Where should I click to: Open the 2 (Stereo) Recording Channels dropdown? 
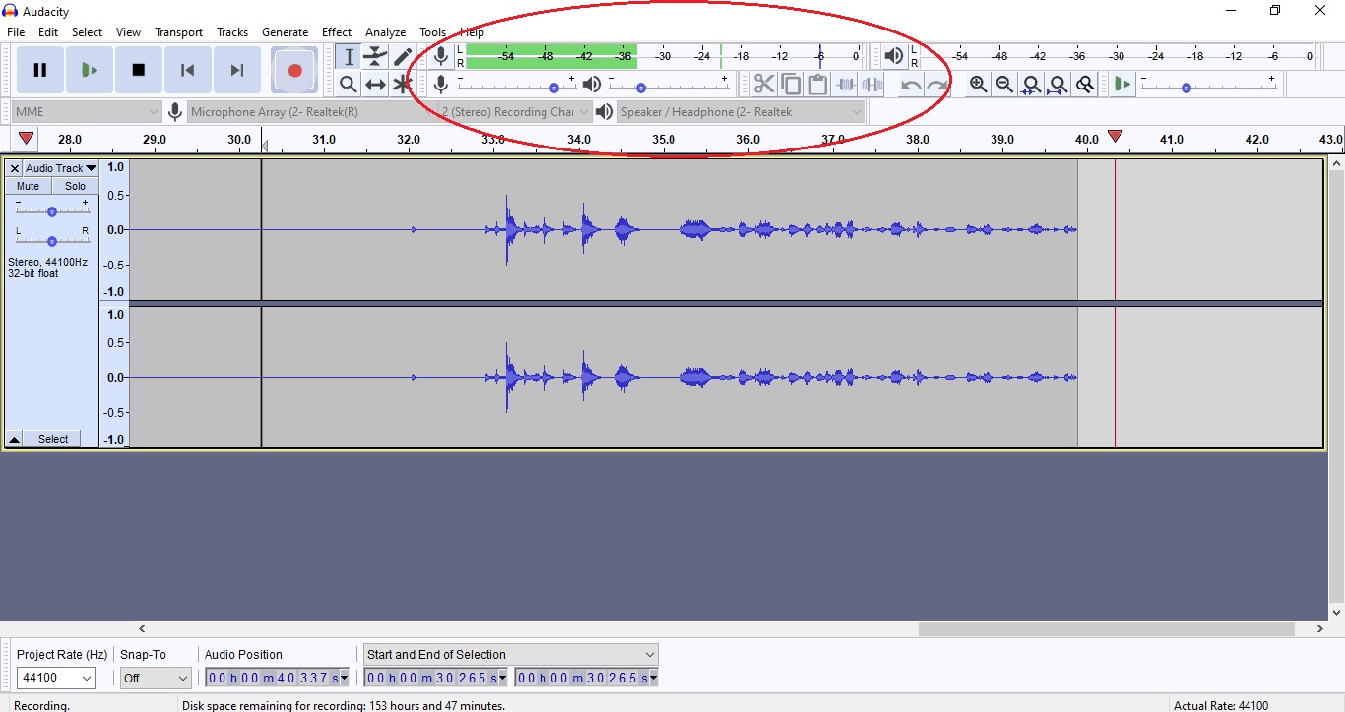click(x=515, y=112)
